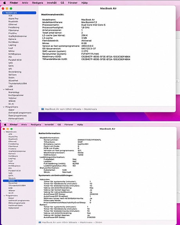Click the green zoom button of the Batteriinformation window
The image size is (180, 225).
[11, 129]
